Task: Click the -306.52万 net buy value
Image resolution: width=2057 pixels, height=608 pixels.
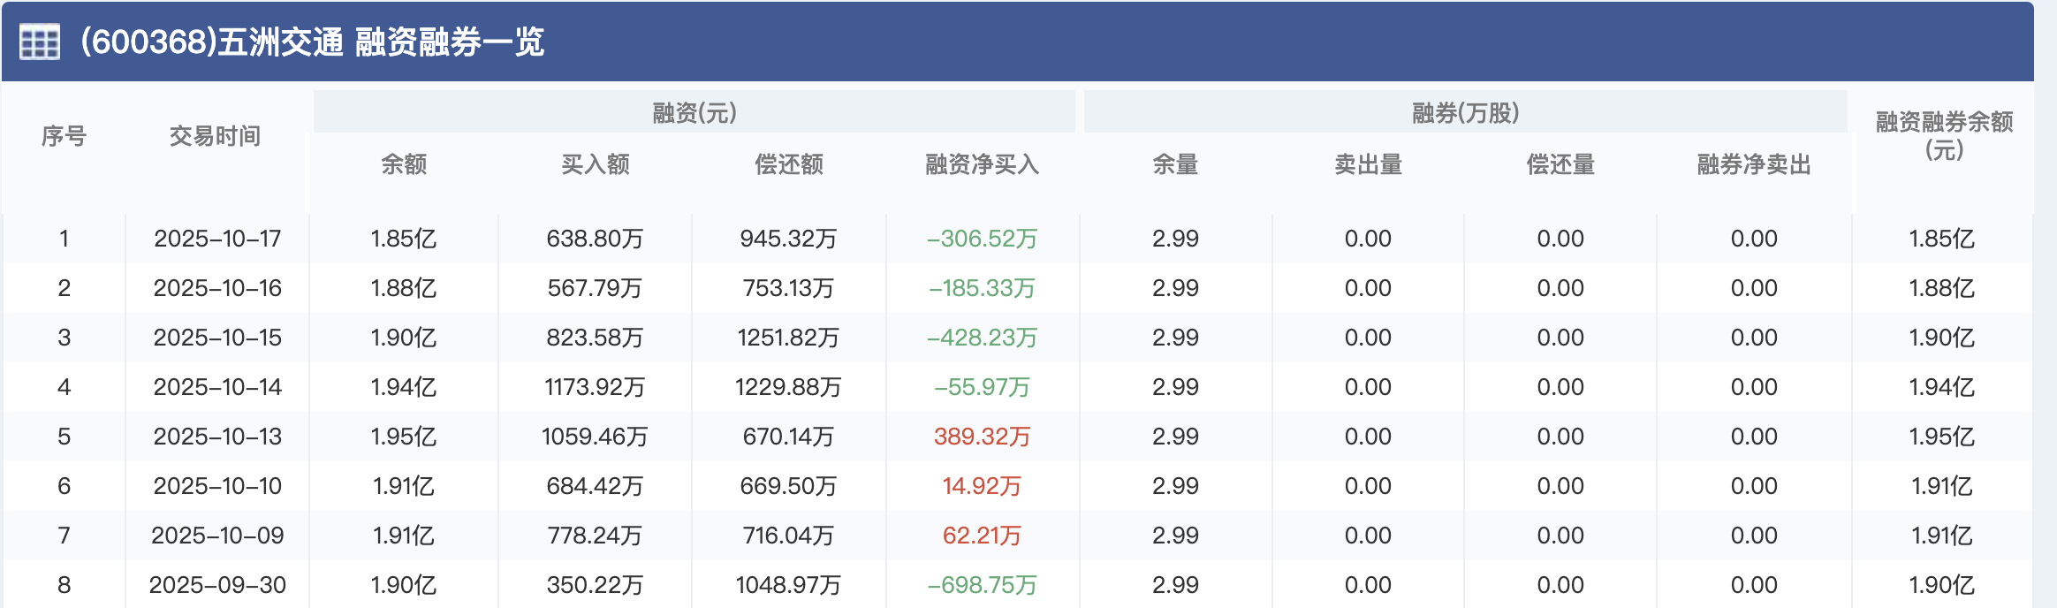Action: tap(982, 239)
